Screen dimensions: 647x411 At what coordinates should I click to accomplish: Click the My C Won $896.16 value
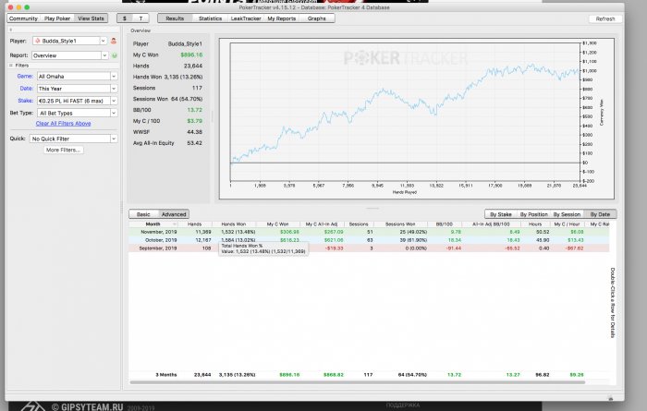tap(191, 54)
